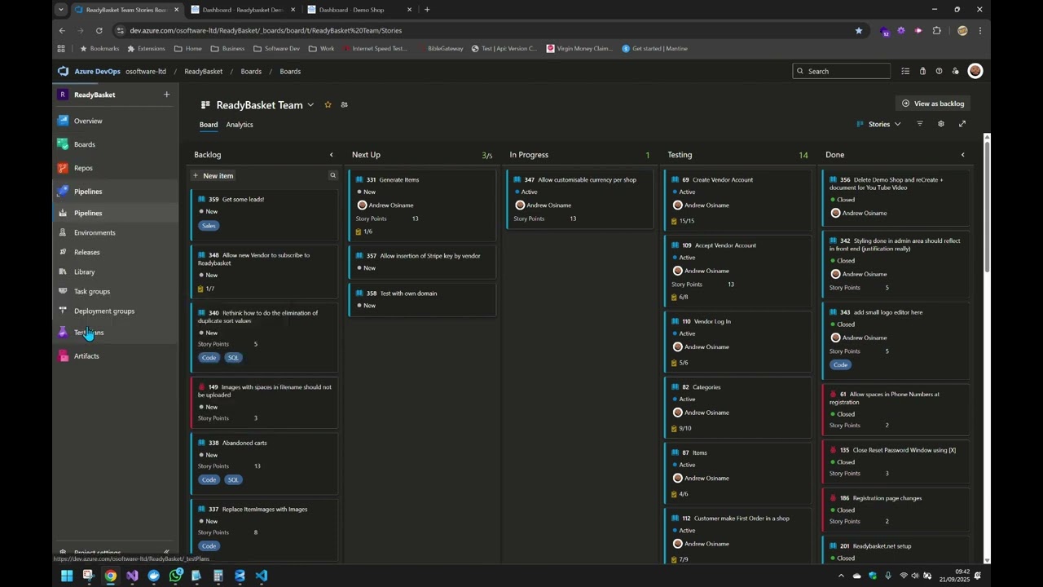Expand the 9/10 checklist on Categories card
Screen dimensions: 1043x587
tap(681, 428)
